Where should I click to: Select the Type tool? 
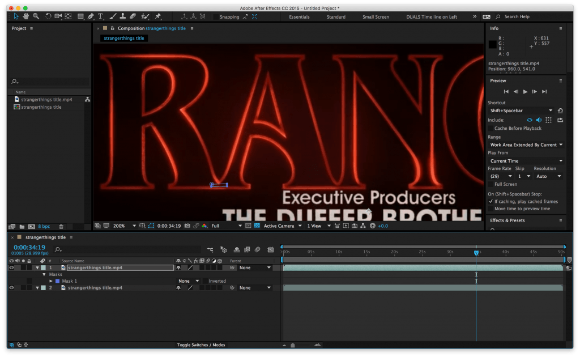click(100, 16)
